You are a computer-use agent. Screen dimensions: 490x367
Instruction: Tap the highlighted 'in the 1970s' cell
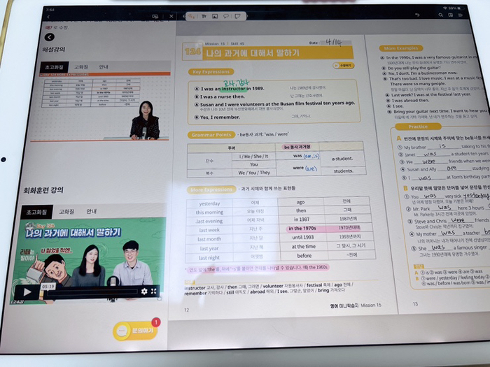pyautogui.click(x=302, y=228)
